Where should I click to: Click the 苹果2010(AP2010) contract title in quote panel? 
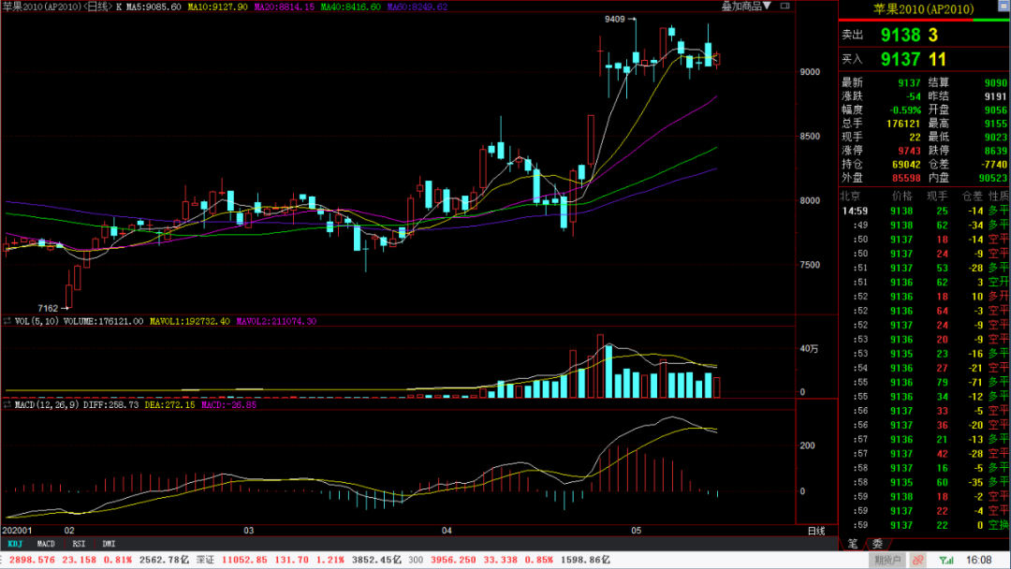coord(923,9)
